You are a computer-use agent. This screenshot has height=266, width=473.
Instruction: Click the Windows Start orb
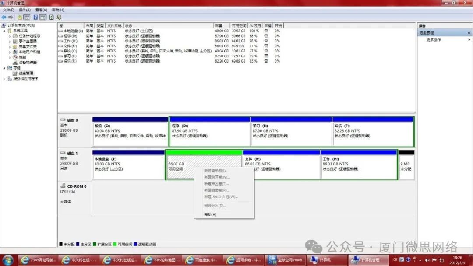pyautogui.click(x=8, y=260)
